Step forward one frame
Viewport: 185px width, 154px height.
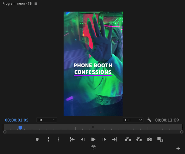104,140
